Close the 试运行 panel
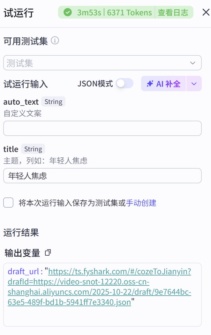 206,12
